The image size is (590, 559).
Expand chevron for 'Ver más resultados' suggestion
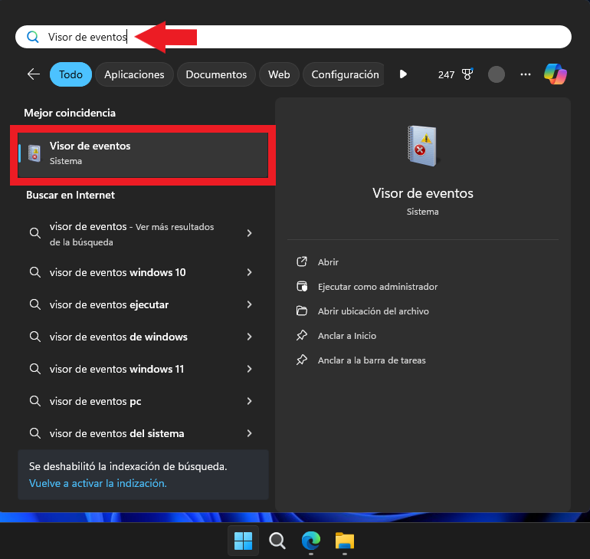(x=250, y=233)
